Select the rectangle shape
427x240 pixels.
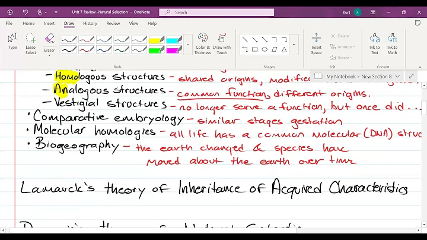click(255, 50)
